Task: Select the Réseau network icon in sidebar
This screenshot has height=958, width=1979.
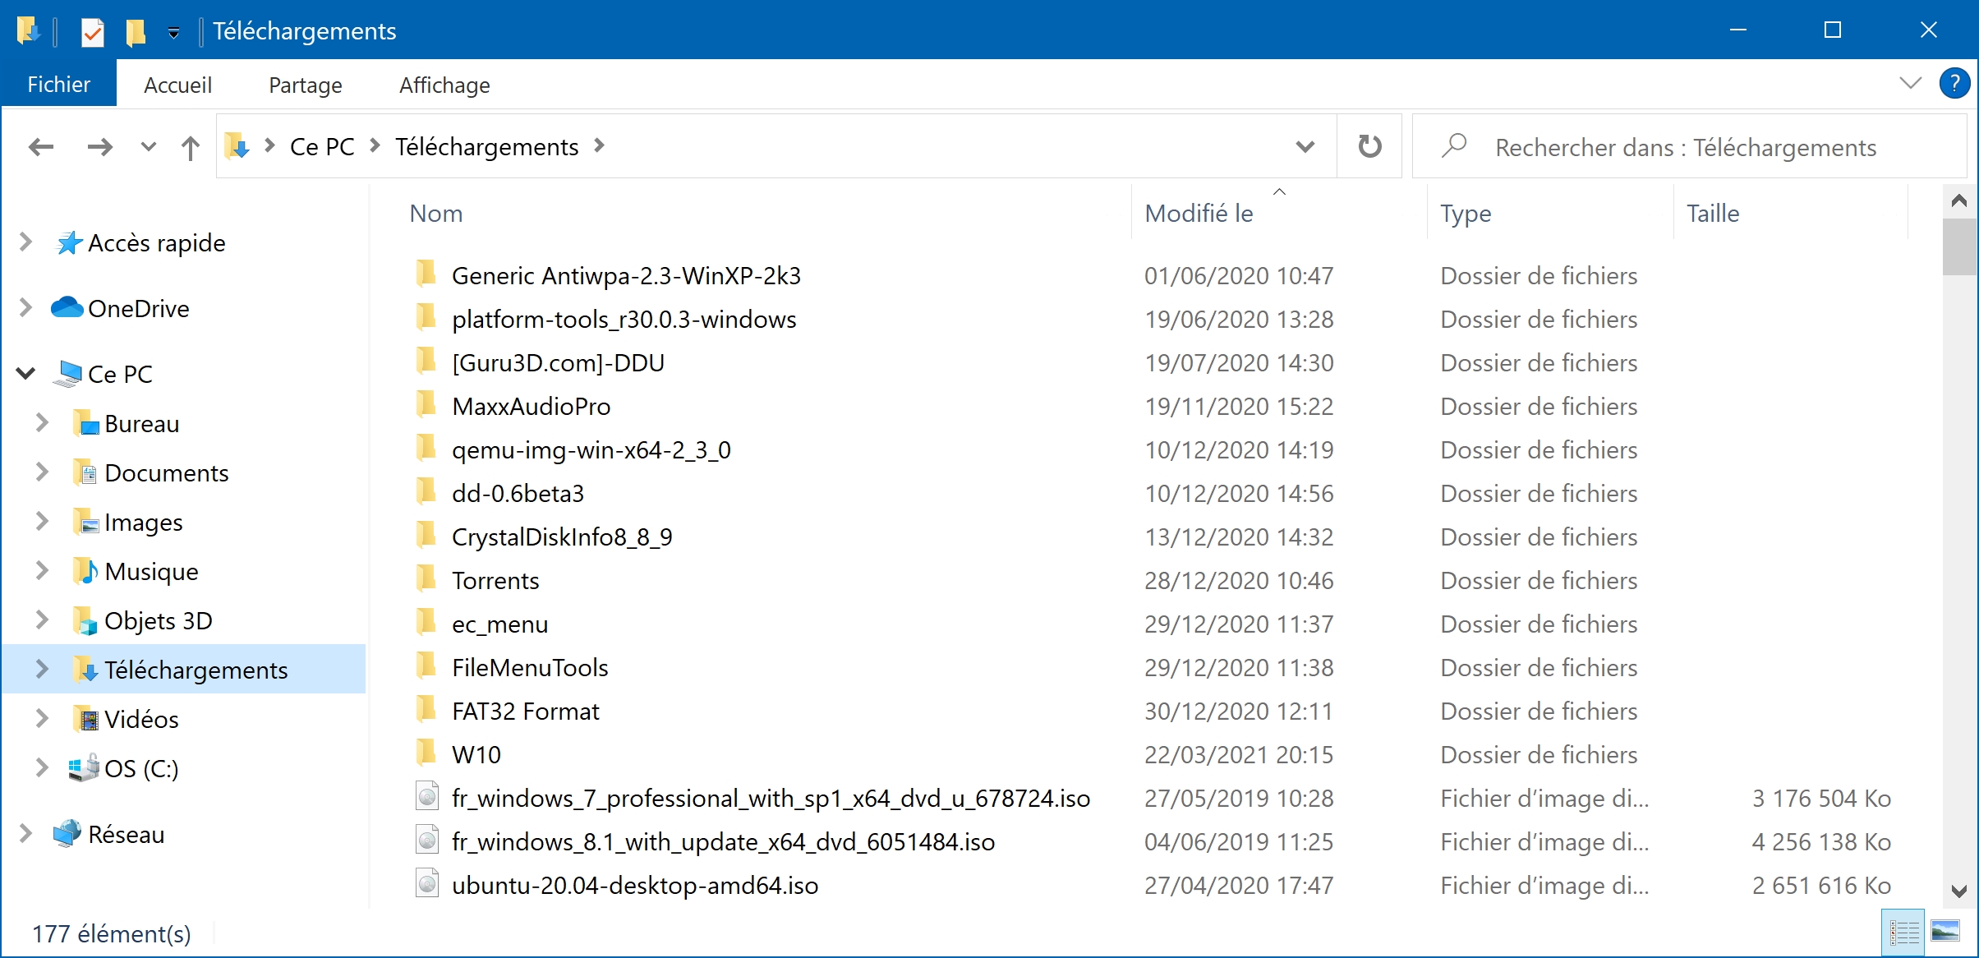Action: (x=67, y=834)
